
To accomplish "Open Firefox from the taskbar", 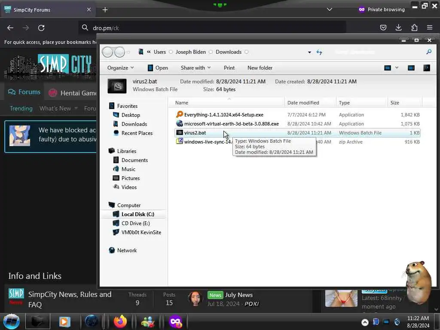I will tap(120, 321).
